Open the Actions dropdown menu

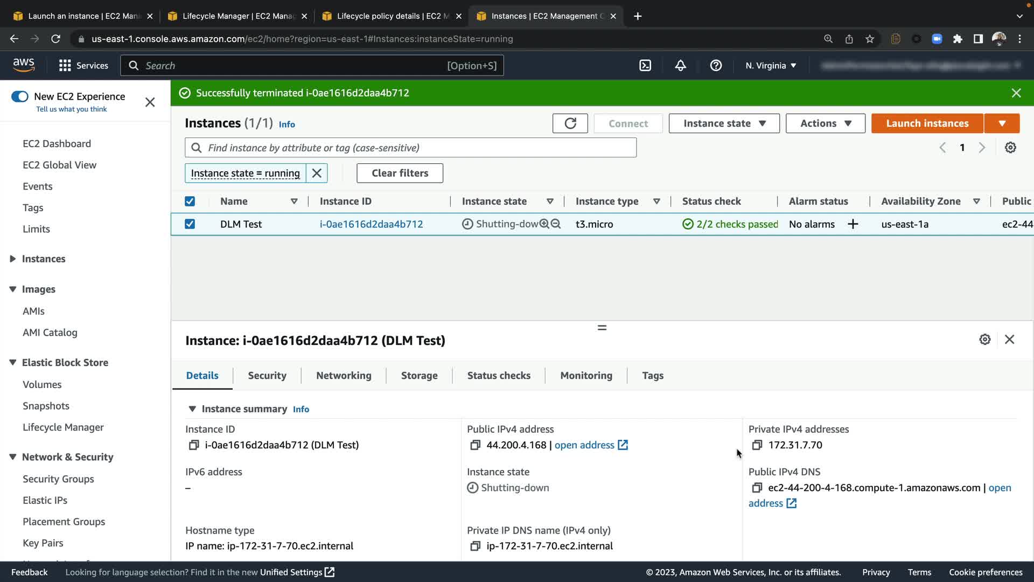pyautogui.click(x=825, y=123)
